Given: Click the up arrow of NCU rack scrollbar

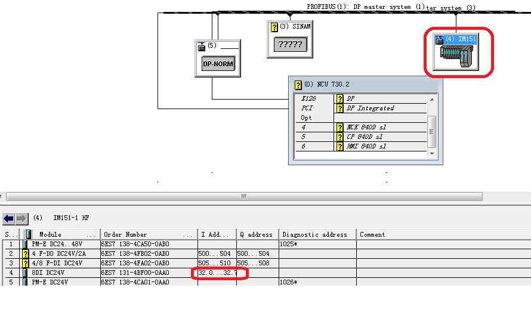Looking at the screenshot, I should point(432,99).
